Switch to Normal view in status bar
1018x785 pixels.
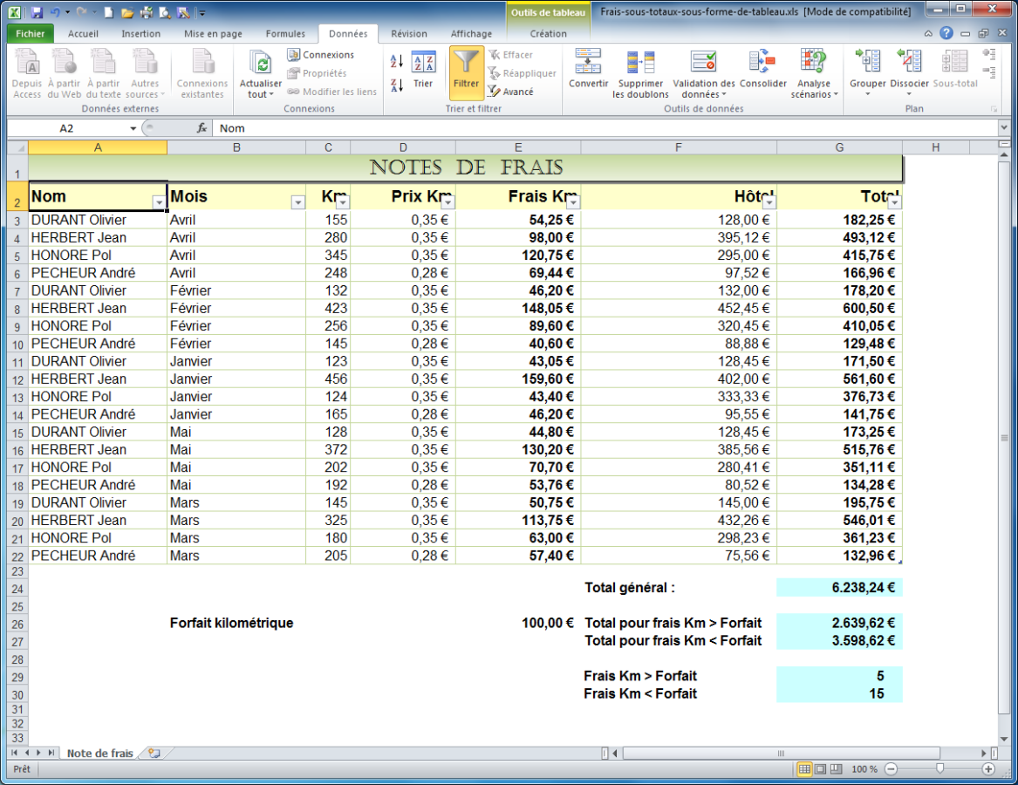click(x=804, y=768)
